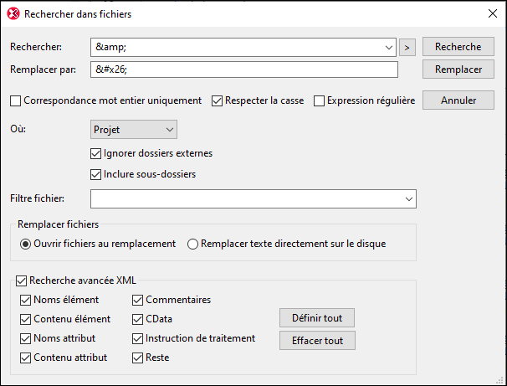Open the Rechercher history dropdown arrow

[x=388, y=47]
